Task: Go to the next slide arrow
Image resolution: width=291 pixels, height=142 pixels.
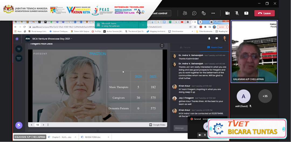Action: click(x=43, y=125)
